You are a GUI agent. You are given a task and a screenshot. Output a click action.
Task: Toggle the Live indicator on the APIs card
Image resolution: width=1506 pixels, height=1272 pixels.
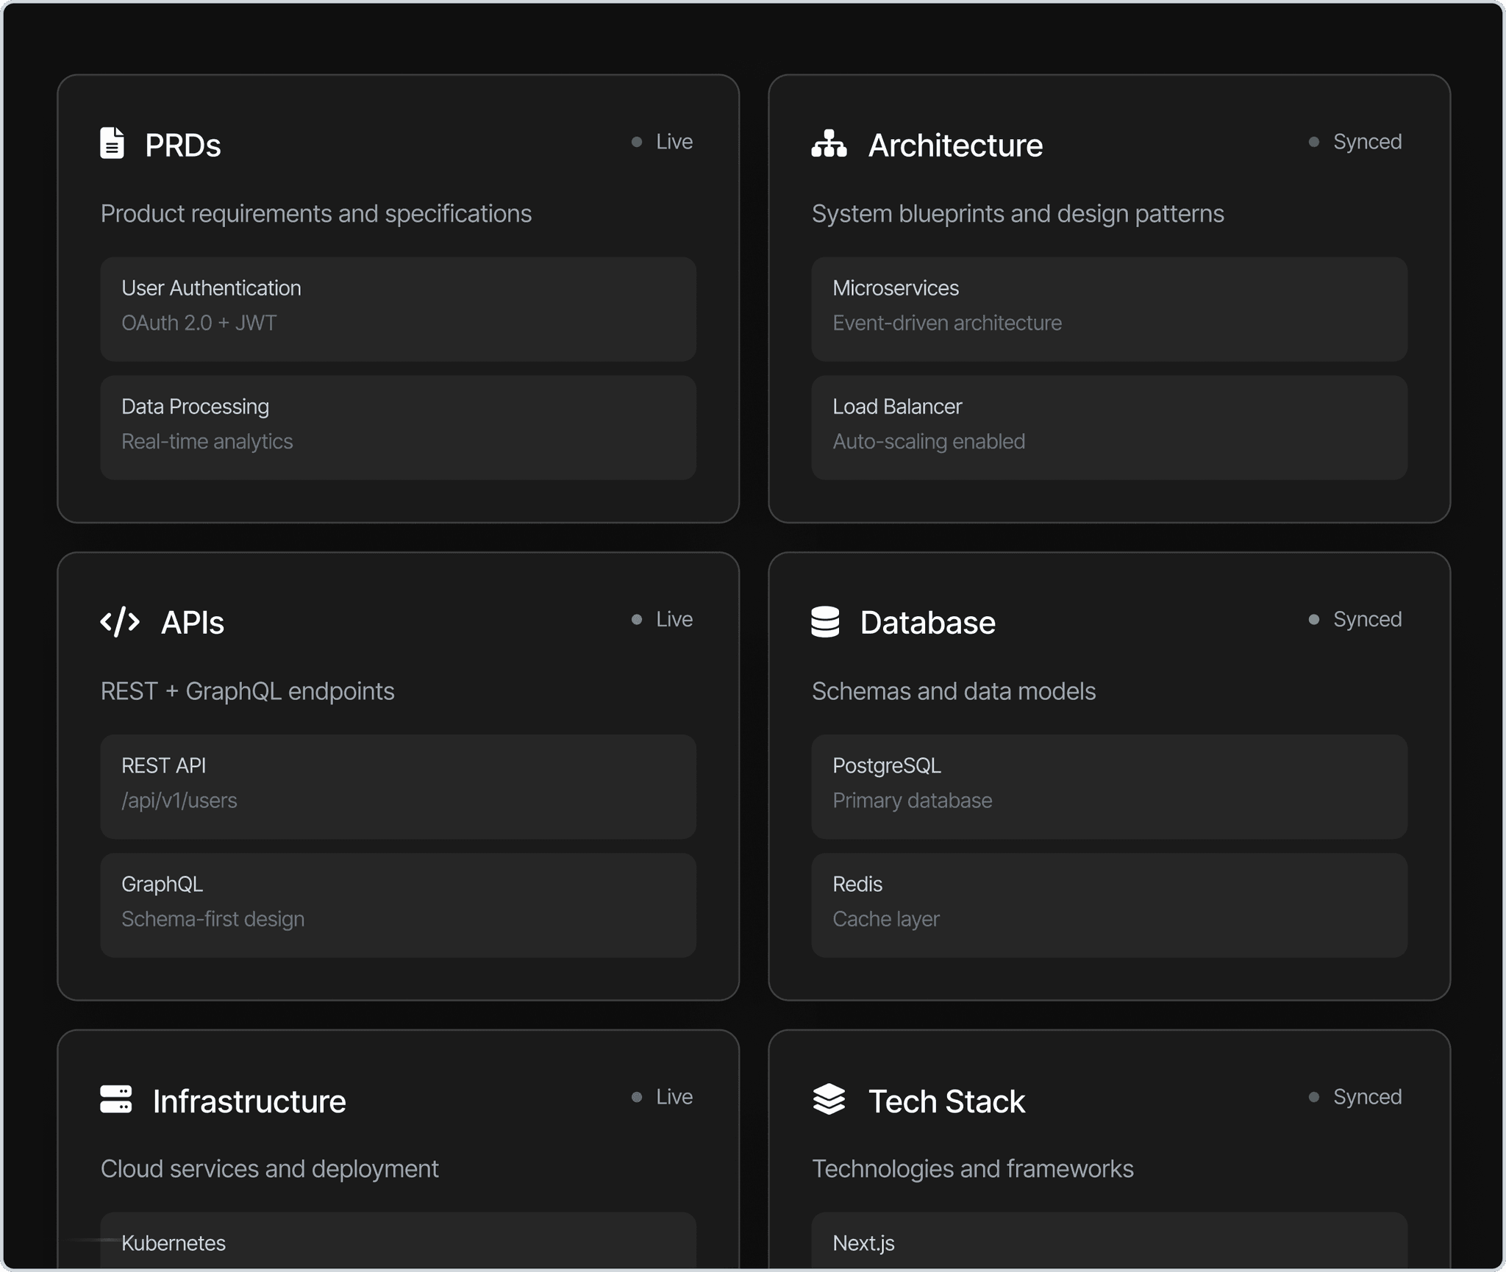click(x=635, y=619)
